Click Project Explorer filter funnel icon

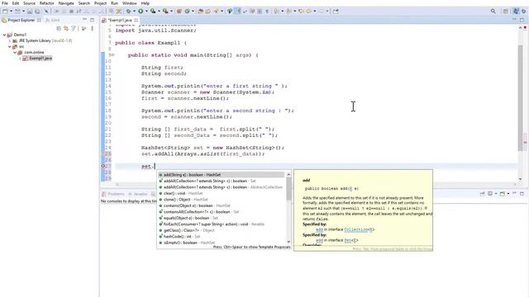(74, 29)
